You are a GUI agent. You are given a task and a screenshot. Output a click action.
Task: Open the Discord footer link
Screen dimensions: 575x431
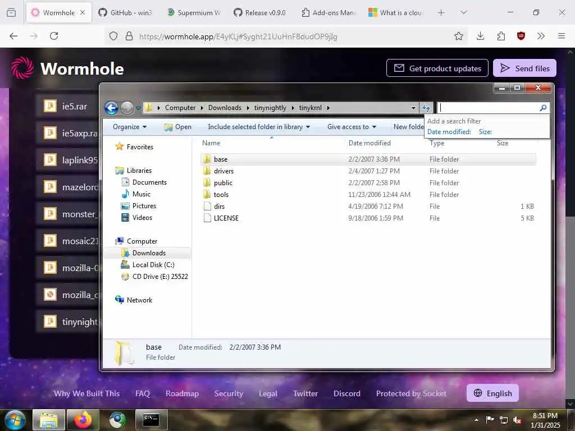click(347, 393)
